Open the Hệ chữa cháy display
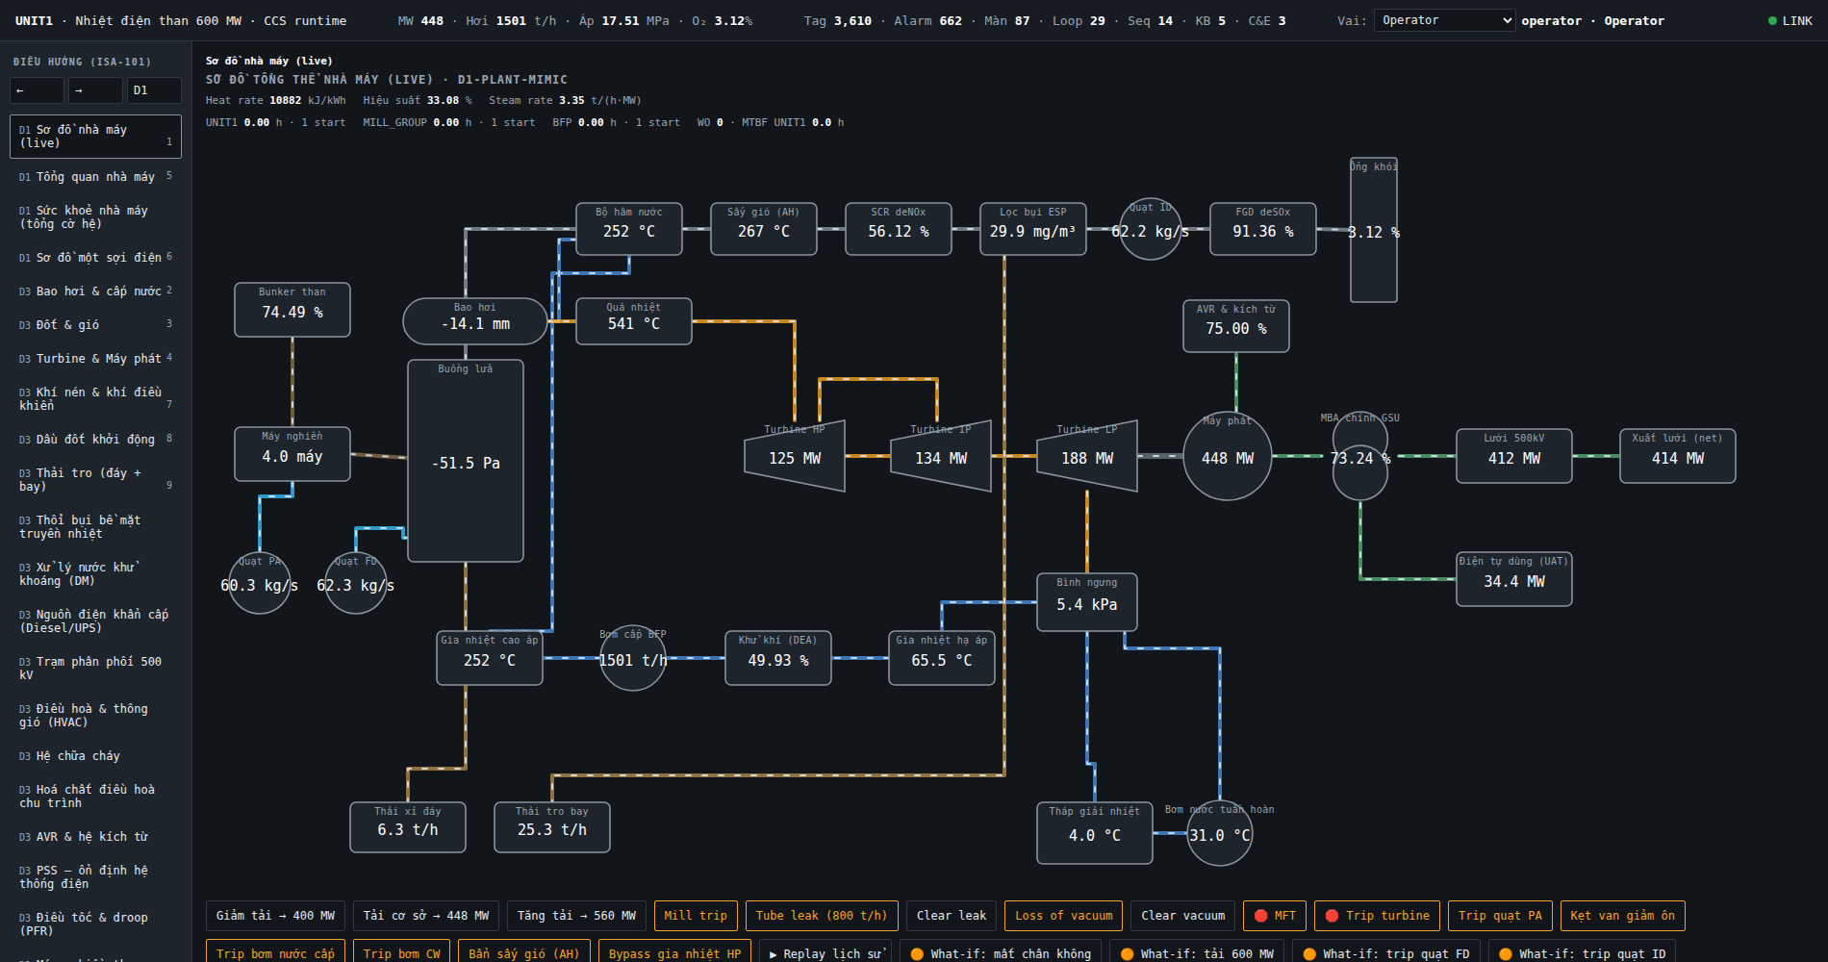1828x962 pixels. 95,756
